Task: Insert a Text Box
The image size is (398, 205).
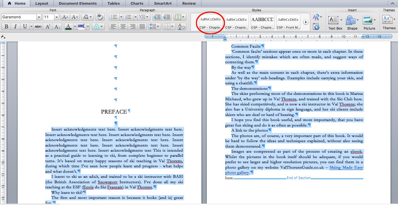Action: 335,22
